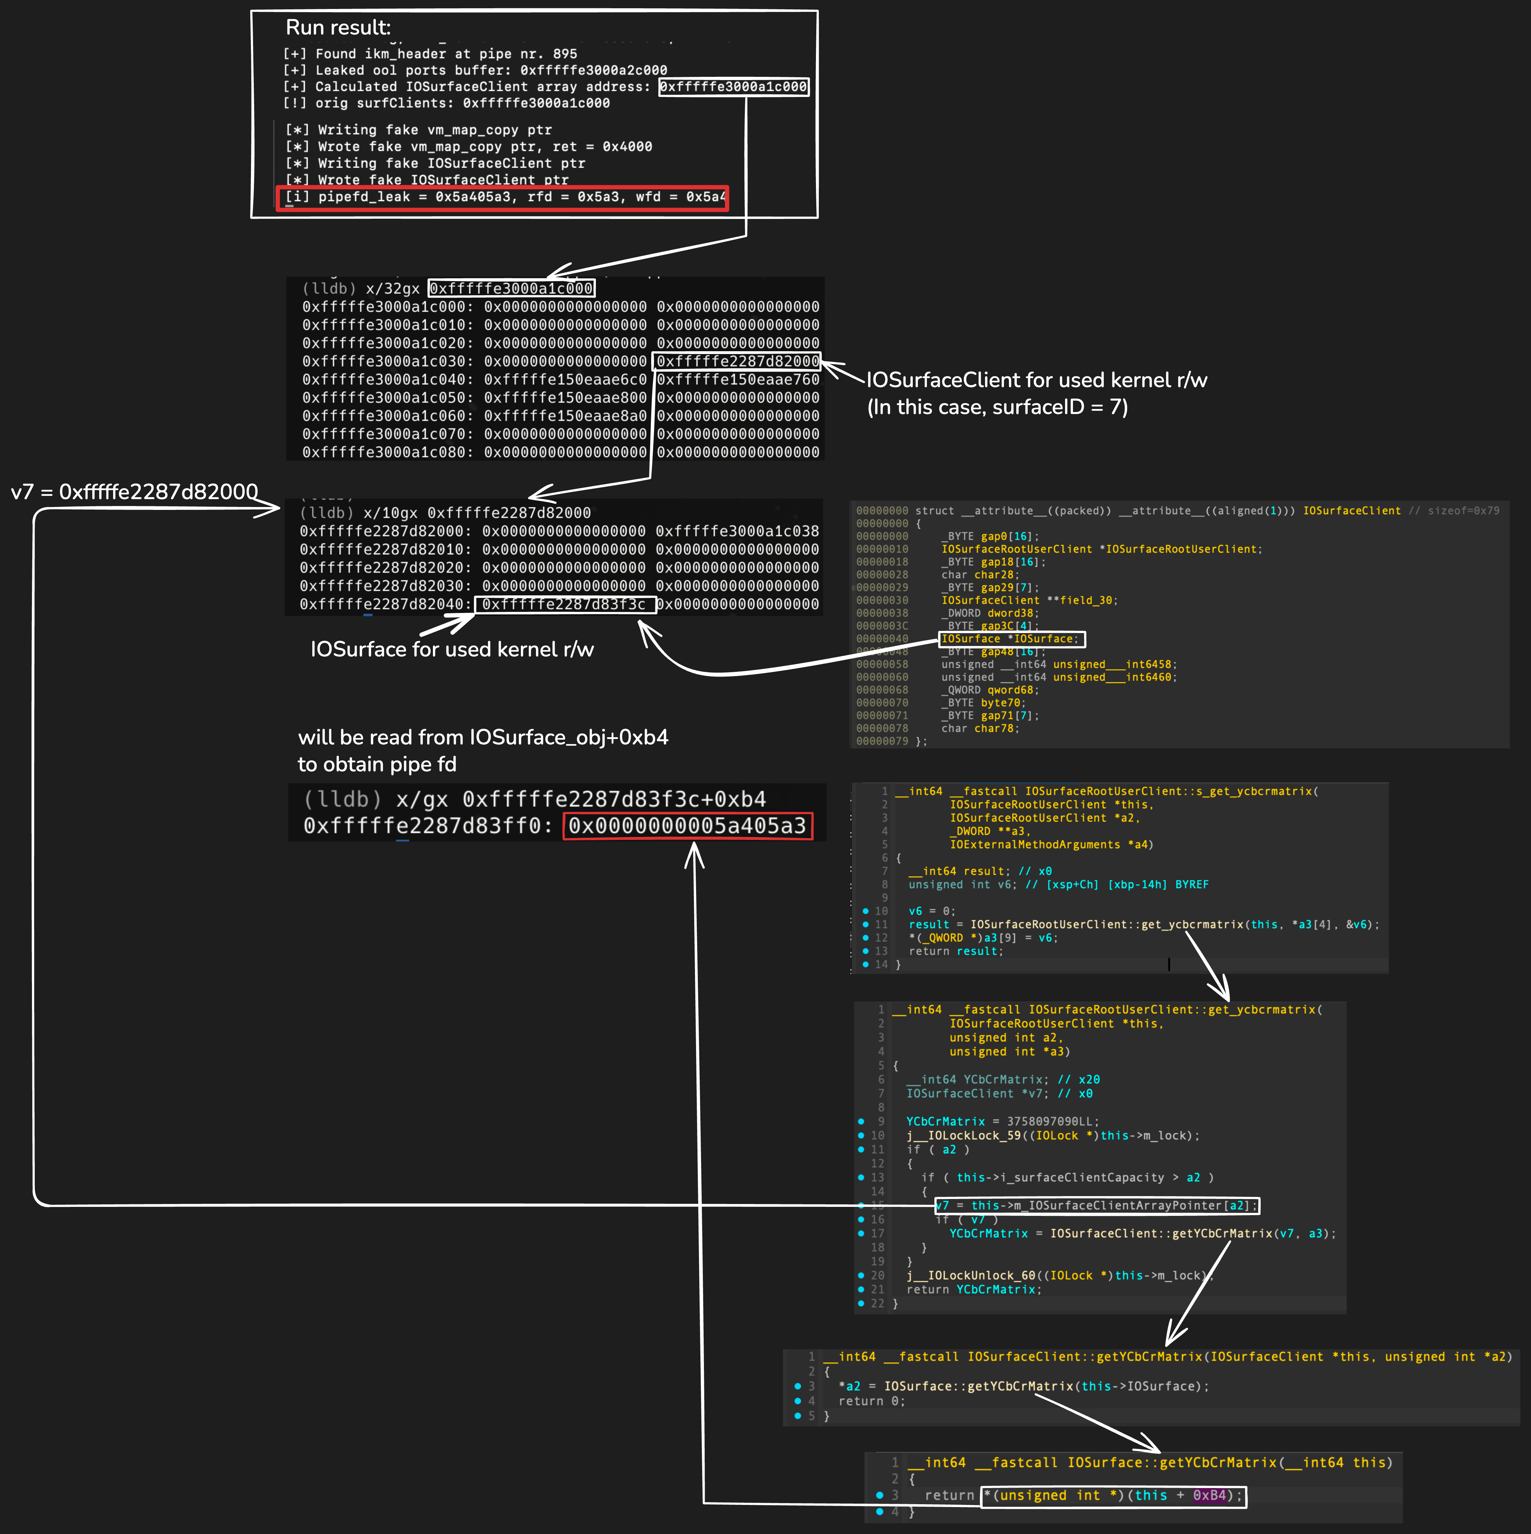Image resolution: width=1531 pixels, height=1534 pixels.
Task: Toggle breakpoint dot beside 'return 0;' line 4
Action: pos(798,1401)
